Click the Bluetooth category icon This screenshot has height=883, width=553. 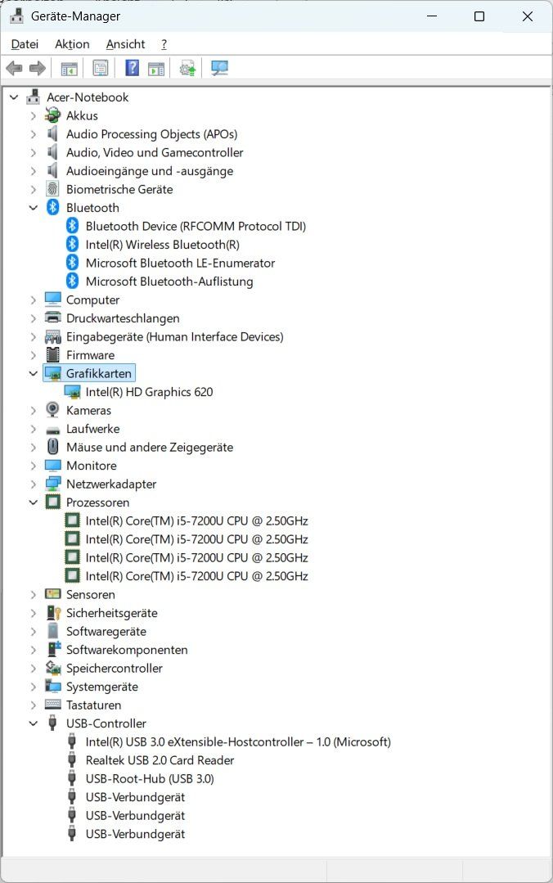52,207
